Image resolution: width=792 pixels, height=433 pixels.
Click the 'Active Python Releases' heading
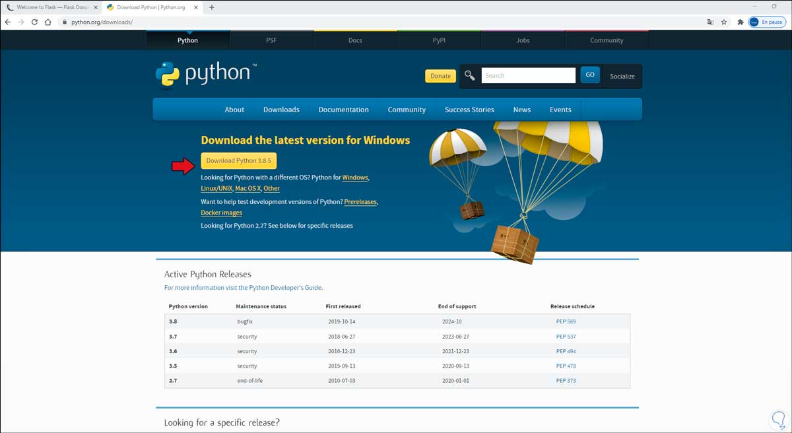207,274
